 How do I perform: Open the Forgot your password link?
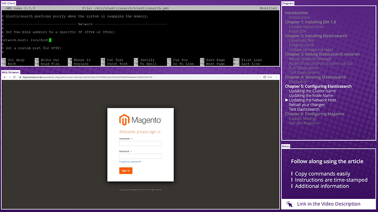pyautogui.click(x=130, y=162)
